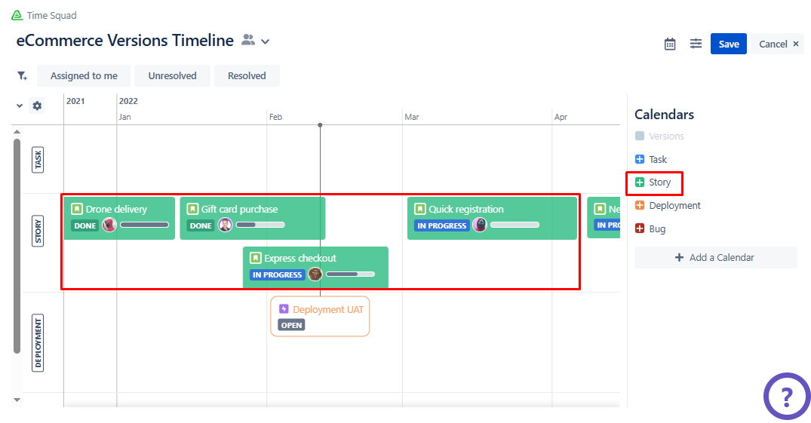Add a Calendar
The width and height of the screenshot is (811, 423).
click(715, 257)
